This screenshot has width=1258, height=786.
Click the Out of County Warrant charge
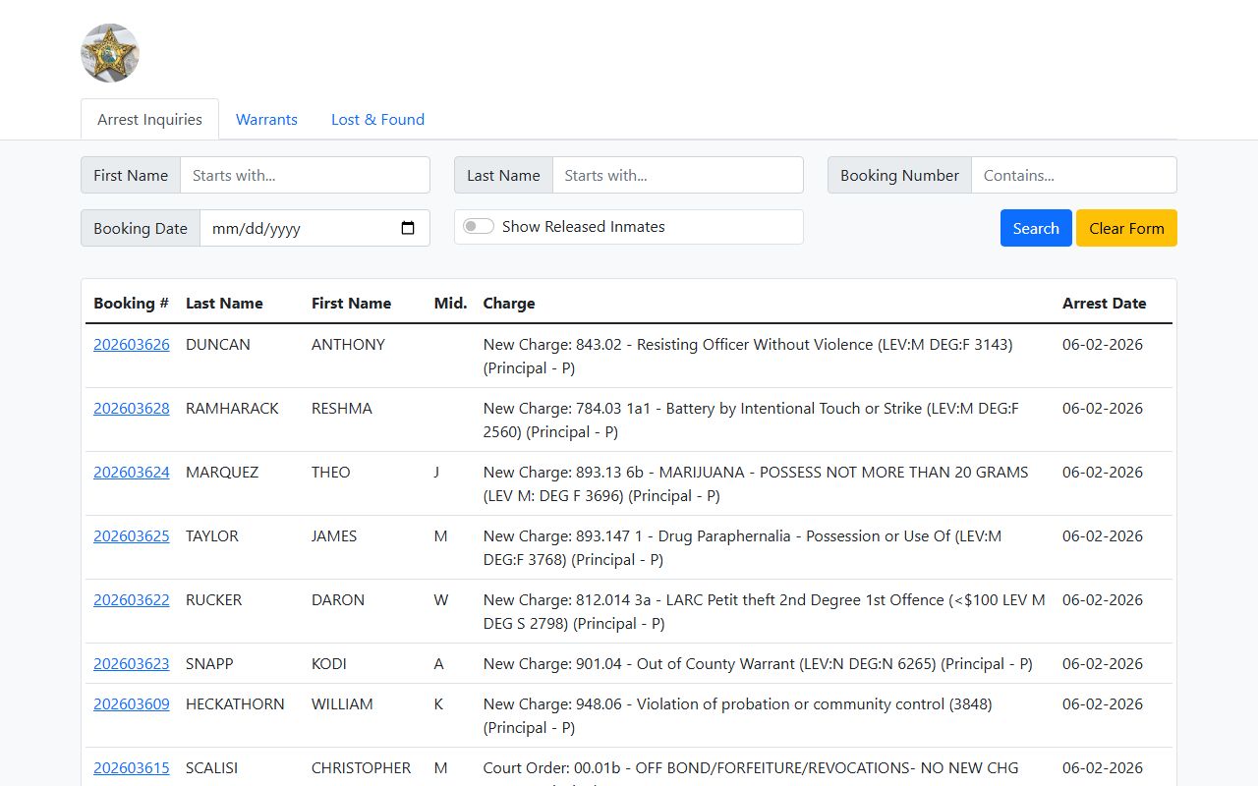click(x=758, y=663)
